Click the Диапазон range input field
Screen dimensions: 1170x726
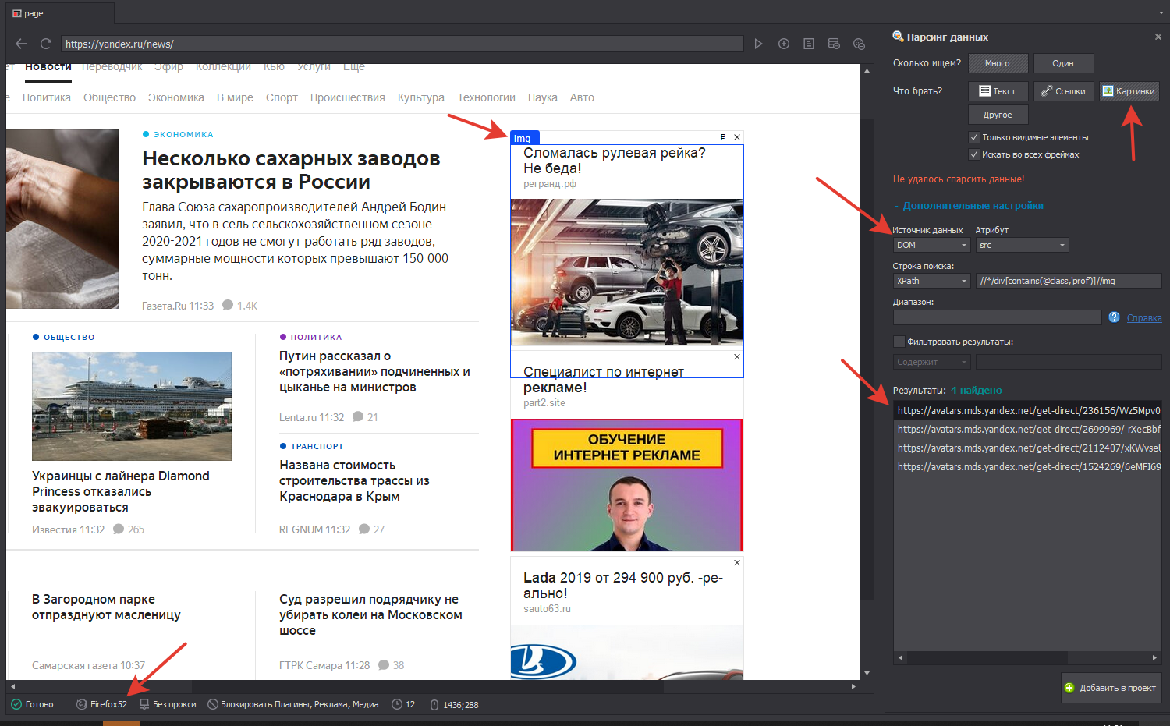tap(997, 317)
